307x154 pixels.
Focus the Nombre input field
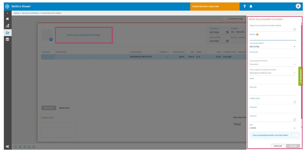[x=273, y=38]
